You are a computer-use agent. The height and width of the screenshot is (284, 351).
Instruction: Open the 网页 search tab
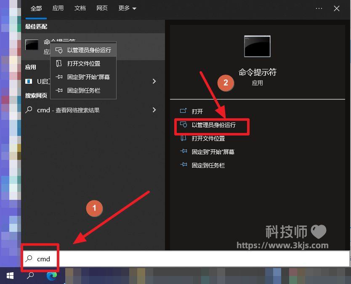[102, 8]
